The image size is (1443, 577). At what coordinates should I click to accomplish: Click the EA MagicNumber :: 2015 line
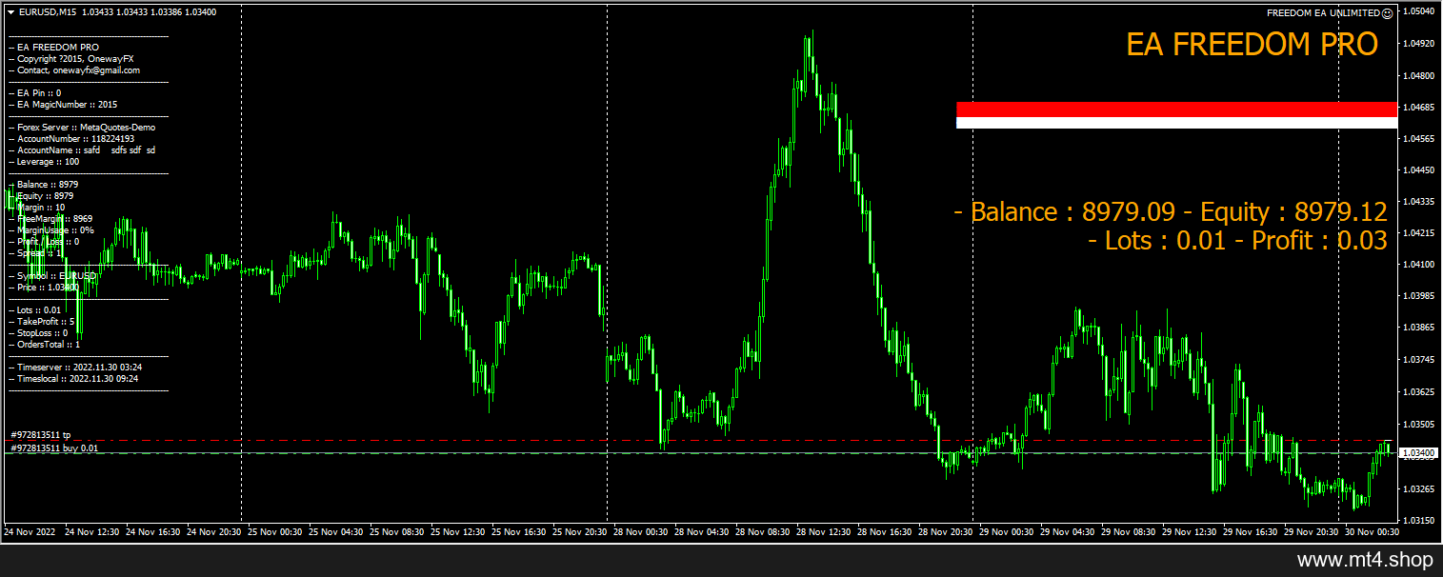62,105
